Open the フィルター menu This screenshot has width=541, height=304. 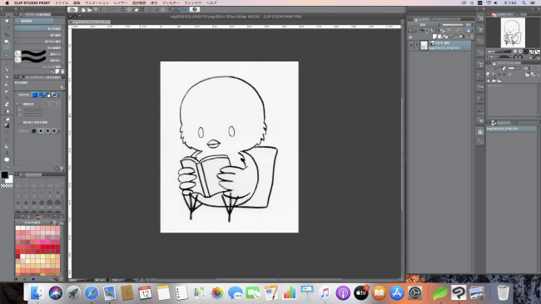point(171,2)
